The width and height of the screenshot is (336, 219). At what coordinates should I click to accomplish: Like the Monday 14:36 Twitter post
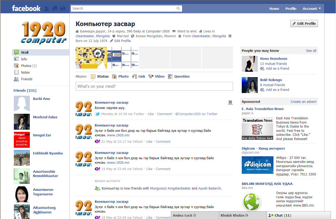(151, 114)
